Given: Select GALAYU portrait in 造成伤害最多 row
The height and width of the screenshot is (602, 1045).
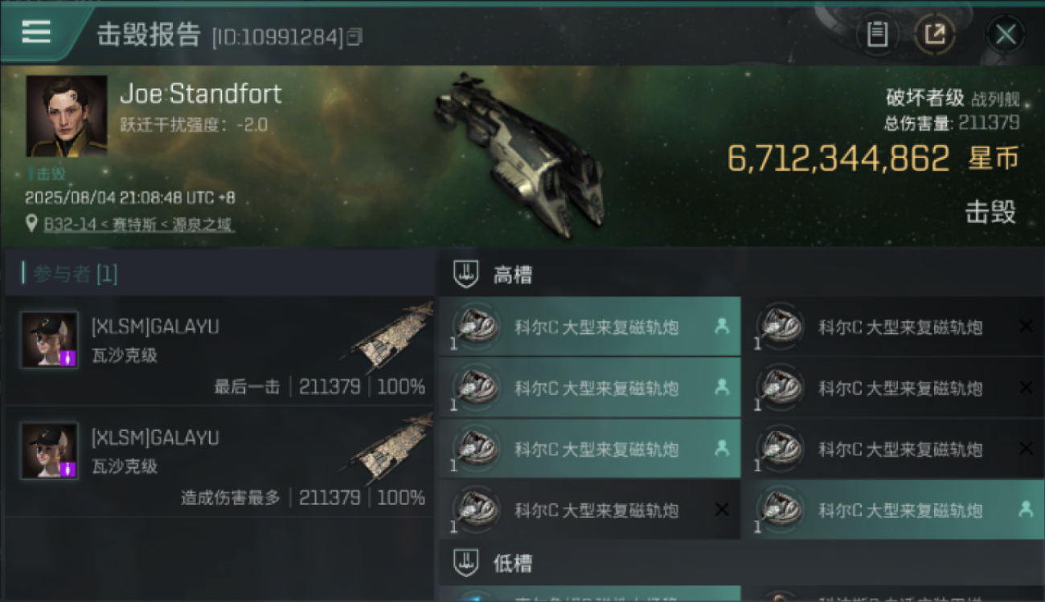Looking at the screenshot, I should pyautogui.click(x=49, y=450).
